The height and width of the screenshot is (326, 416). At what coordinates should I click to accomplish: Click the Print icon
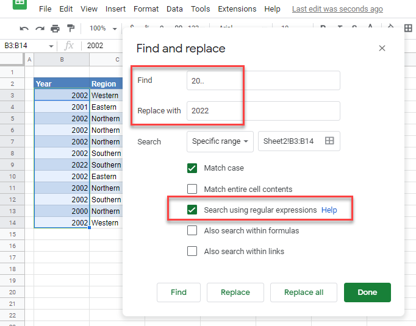[x=56, y=29]
